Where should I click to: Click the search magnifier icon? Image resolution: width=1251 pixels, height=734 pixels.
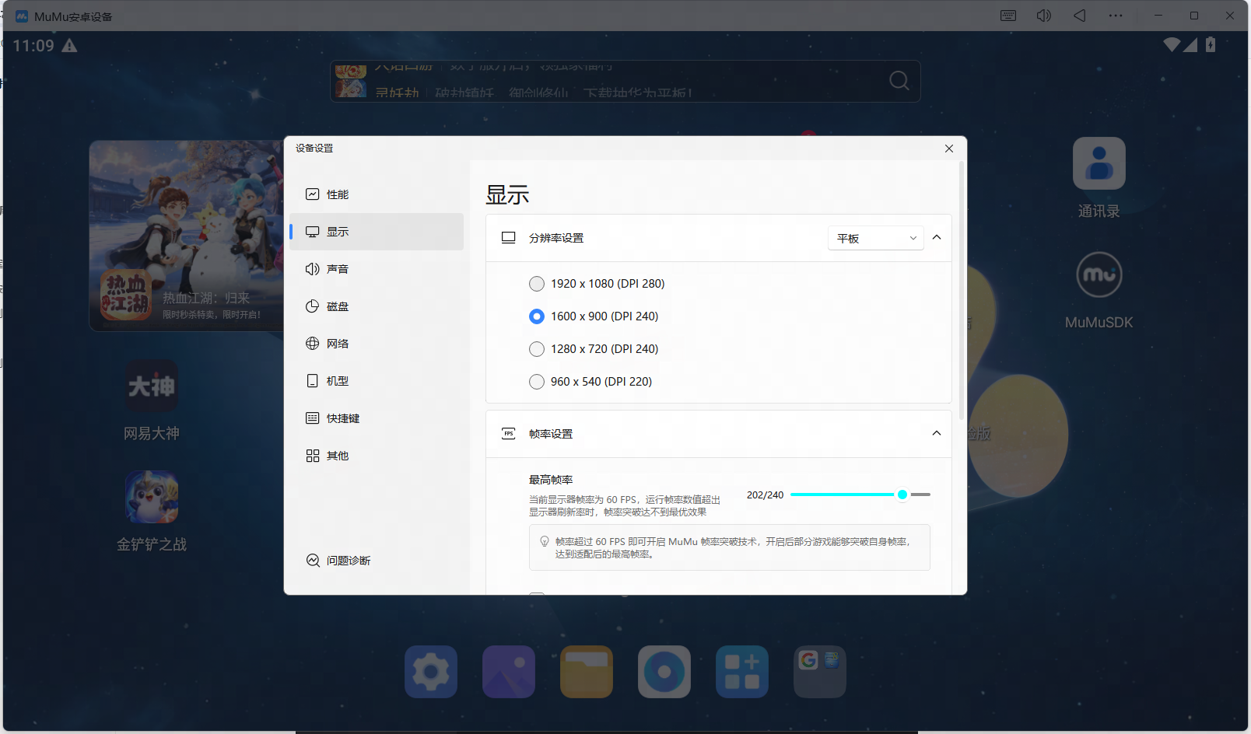(x=899, y=81)
